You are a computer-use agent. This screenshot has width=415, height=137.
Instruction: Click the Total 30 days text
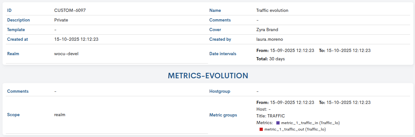click(271, 59)
